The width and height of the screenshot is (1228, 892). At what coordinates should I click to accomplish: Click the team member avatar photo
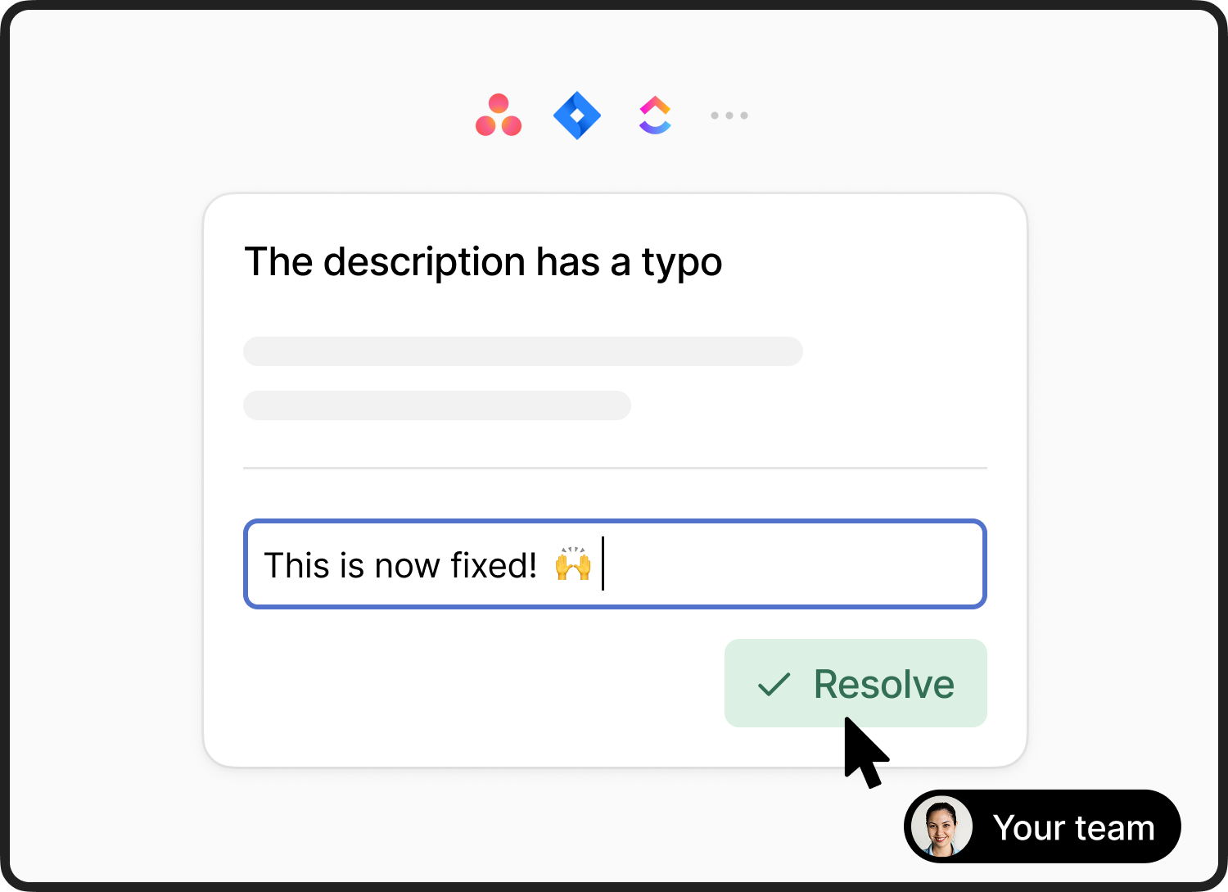942,826
